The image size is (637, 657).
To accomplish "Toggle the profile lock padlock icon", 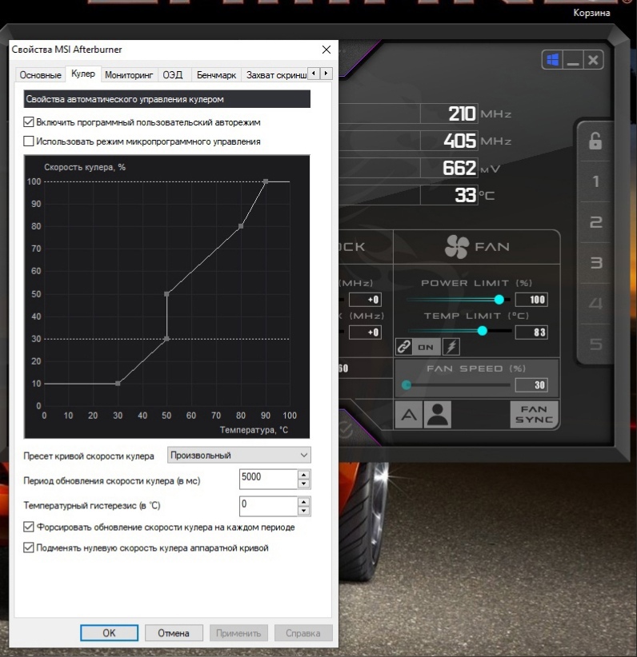I will (x=595, y=141).
